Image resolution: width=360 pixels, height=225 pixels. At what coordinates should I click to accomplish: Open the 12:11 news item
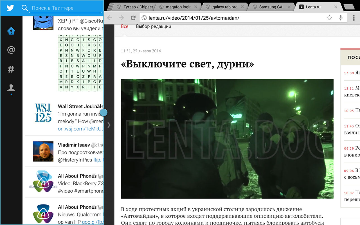click(x=352, y=91)
